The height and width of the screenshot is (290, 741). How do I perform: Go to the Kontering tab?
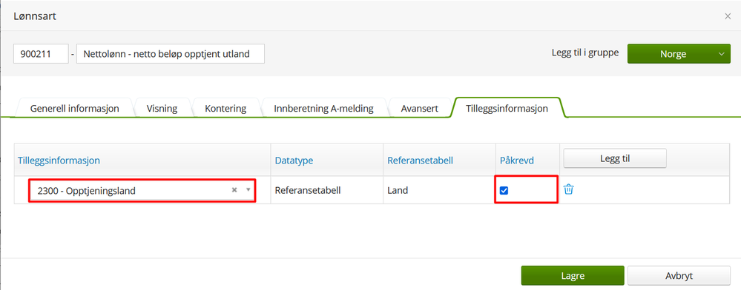coord(225,109)
